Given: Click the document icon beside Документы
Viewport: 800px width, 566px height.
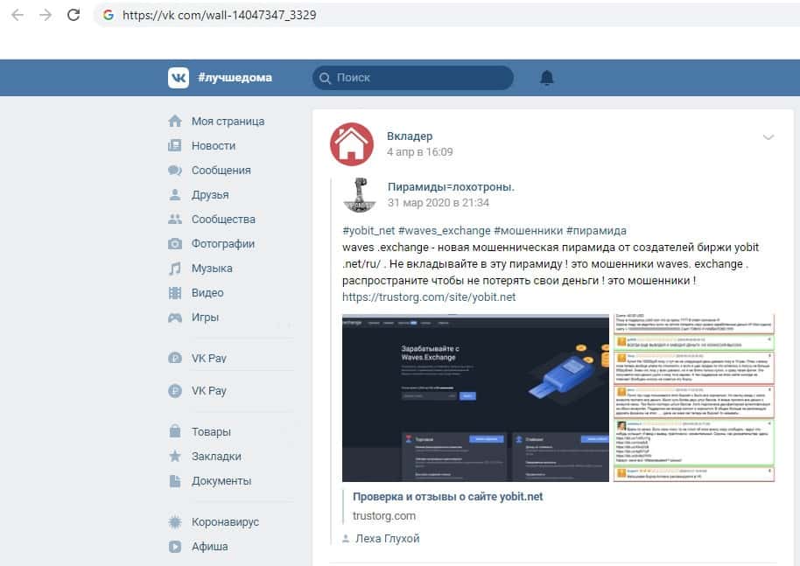Looking at the screenshot, I should click(175, 481).
